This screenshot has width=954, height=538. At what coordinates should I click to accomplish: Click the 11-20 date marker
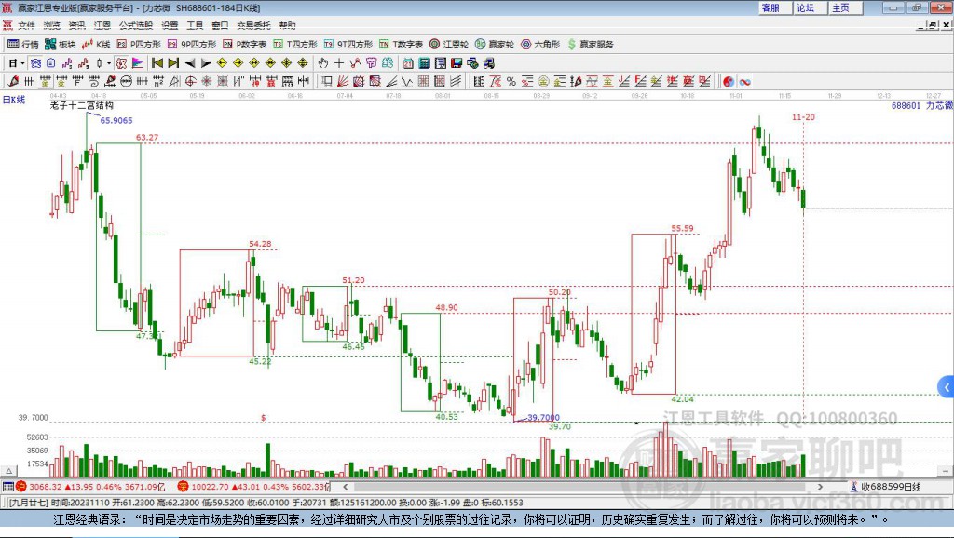803,117
